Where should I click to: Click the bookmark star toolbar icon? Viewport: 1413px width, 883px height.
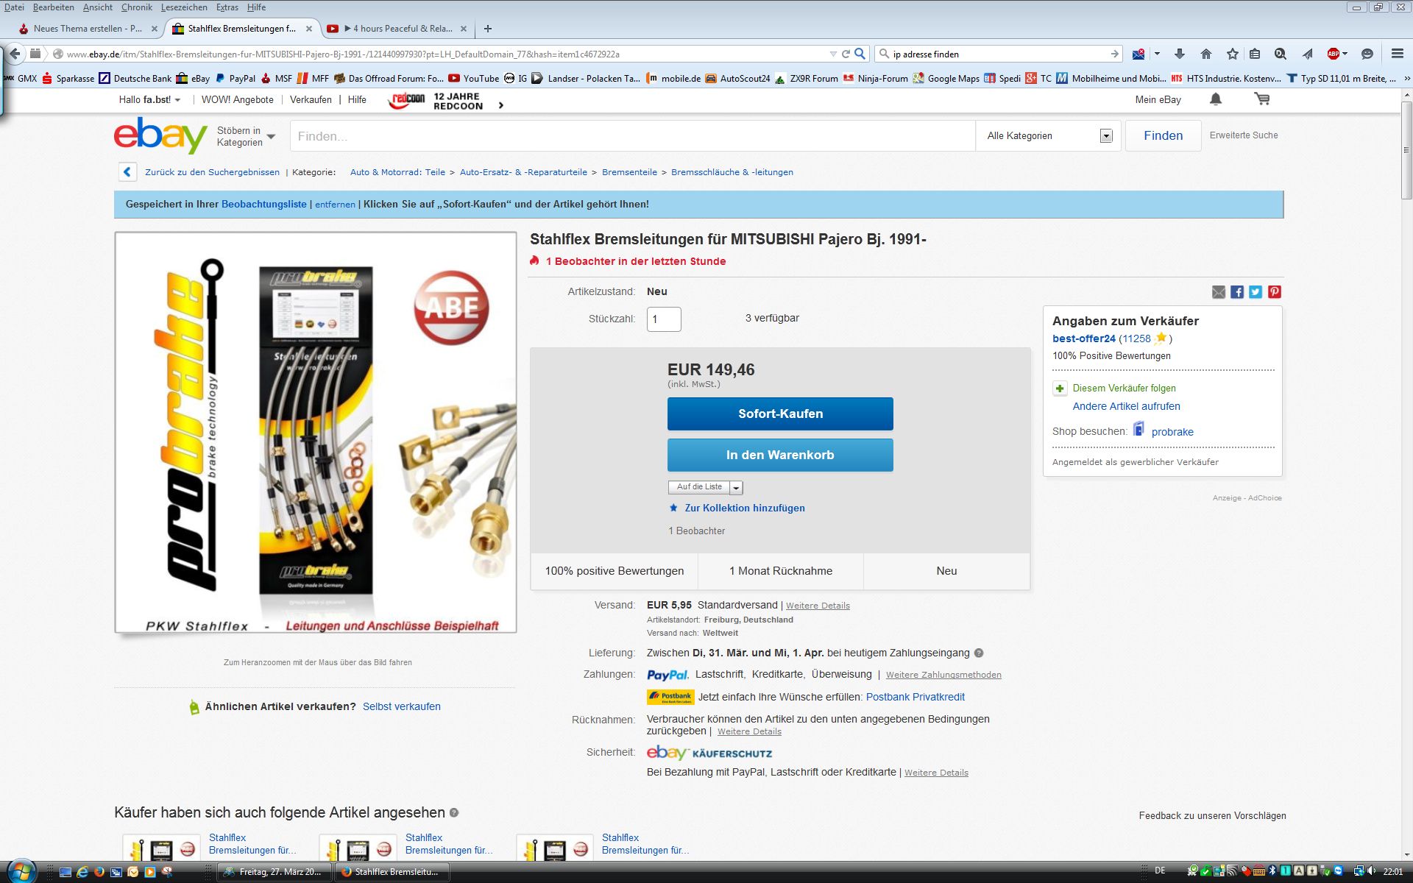pyautogui.click(x=1233, y=54)
